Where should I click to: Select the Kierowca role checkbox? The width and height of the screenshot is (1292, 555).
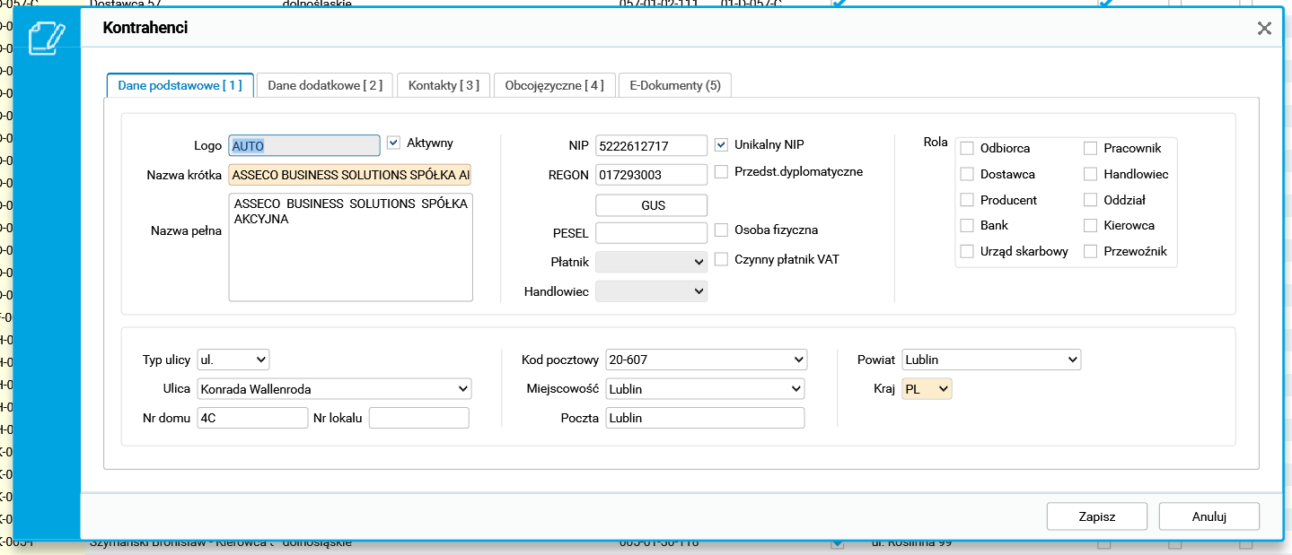click(x=1090, y=225)
